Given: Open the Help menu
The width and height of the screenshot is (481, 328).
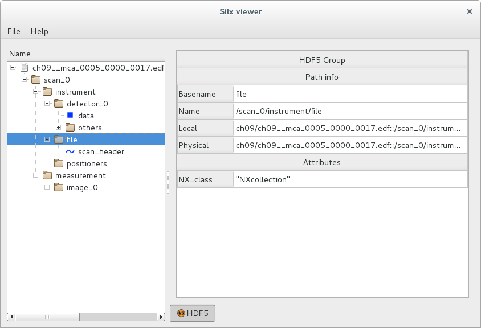Looking at the screenshot, I should point(39,31).
